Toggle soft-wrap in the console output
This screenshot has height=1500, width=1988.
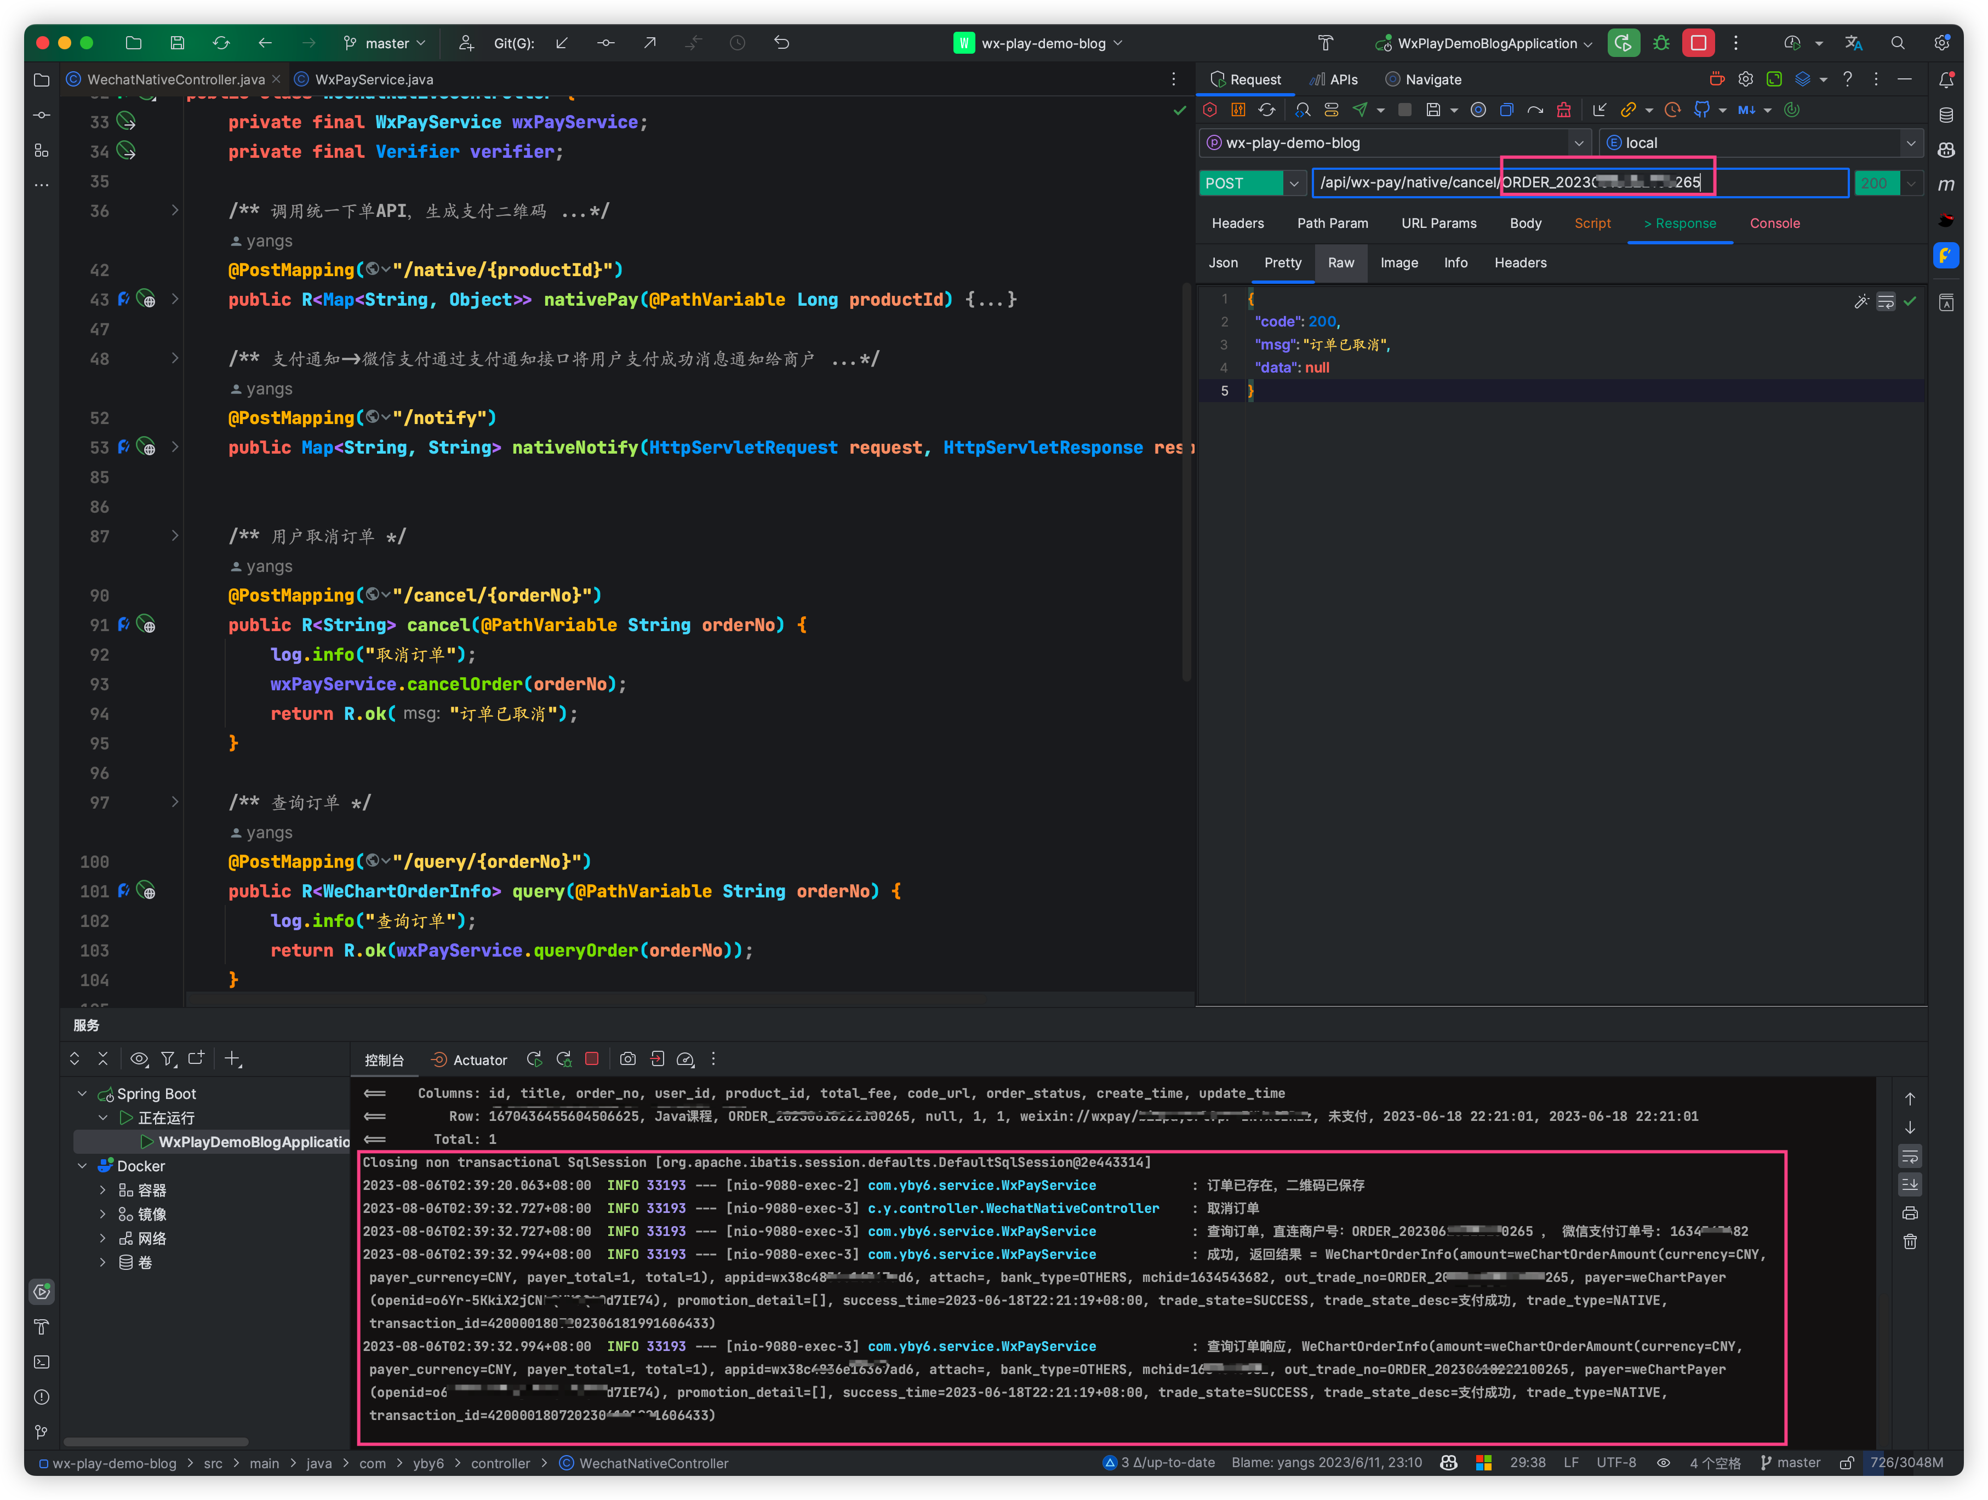click(x=1910, y=1156)
